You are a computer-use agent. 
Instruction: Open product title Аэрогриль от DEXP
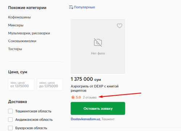(94, 88)
